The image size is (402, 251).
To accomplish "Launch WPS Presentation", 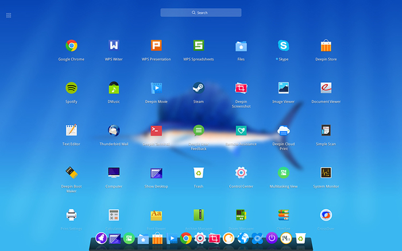I will 156,45.
